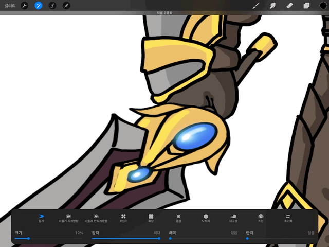Open the Actions wrench menu
This screenshot has height=247, width=329.
click(x=25, y=6)
